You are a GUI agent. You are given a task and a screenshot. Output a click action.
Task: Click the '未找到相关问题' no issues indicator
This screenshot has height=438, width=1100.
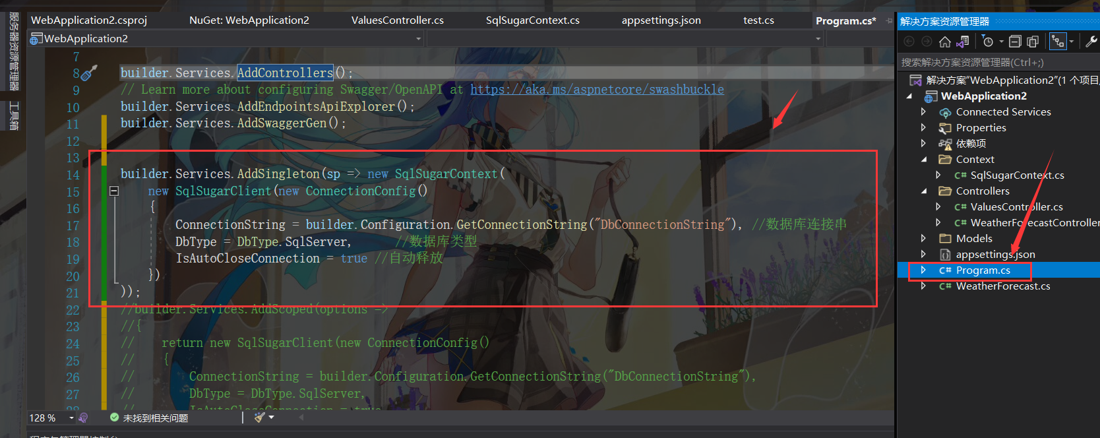149,418
